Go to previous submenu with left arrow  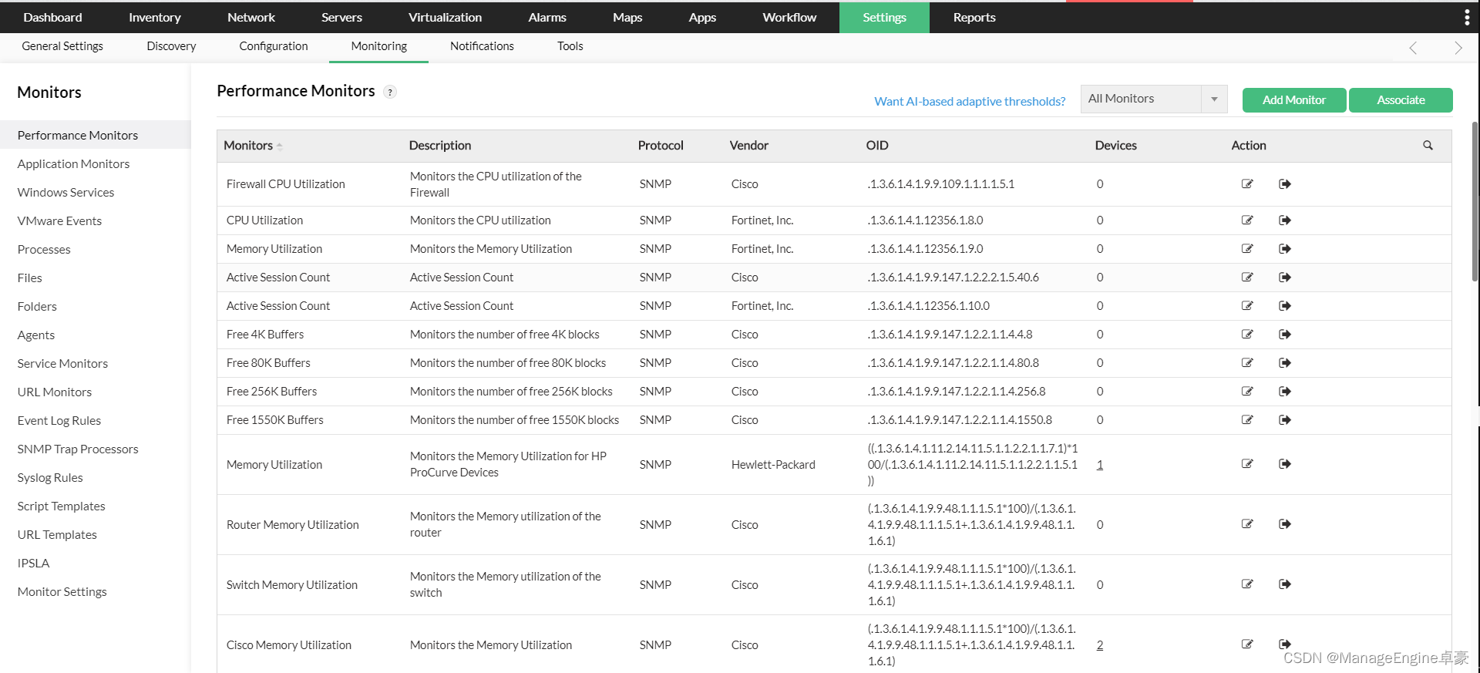pos(1413,48)
